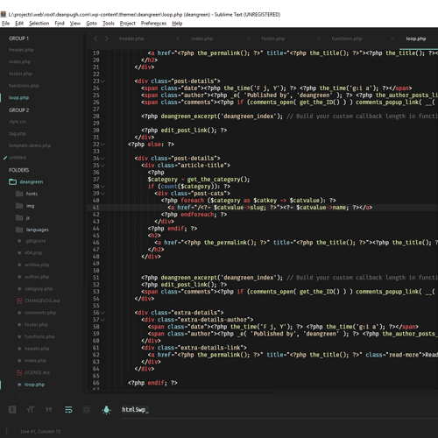Open the Find menu
This screenshot has height=438, width=438.
tap(60, 24)
